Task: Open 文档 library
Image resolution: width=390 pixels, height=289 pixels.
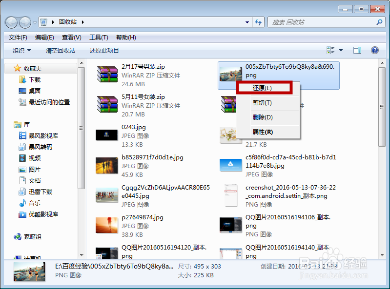Action: tap(29, 180)
